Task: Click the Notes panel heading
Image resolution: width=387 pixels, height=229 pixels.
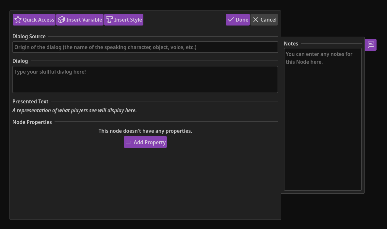Action: tap(291, 44)
